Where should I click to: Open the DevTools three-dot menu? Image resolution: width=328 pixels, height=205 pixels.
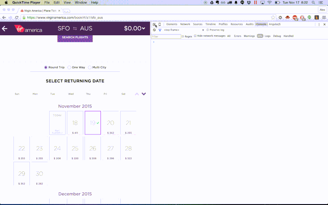pos(319,24)
